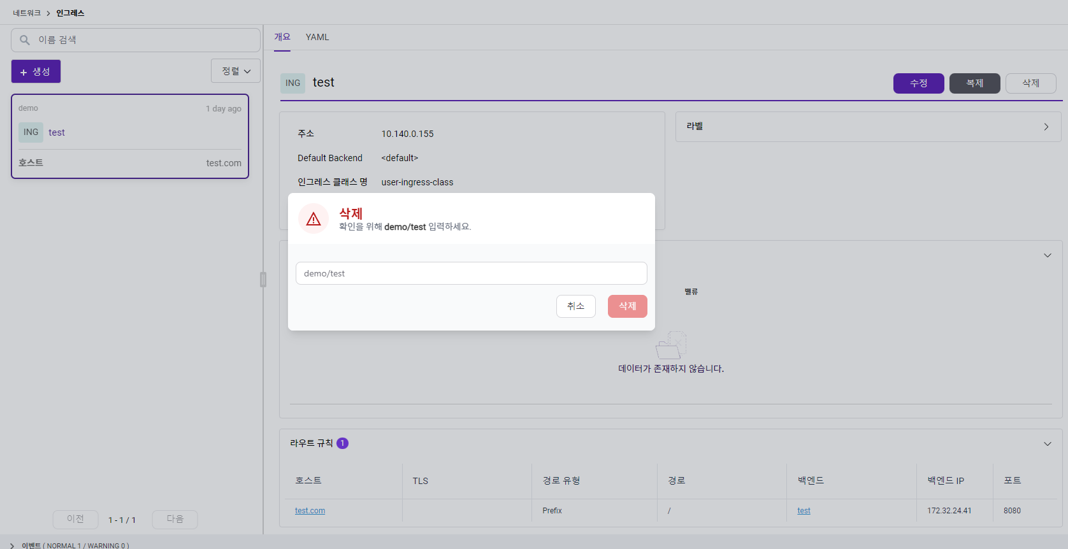Click the 복제 button
The image size is (1068, 549).
974,83
